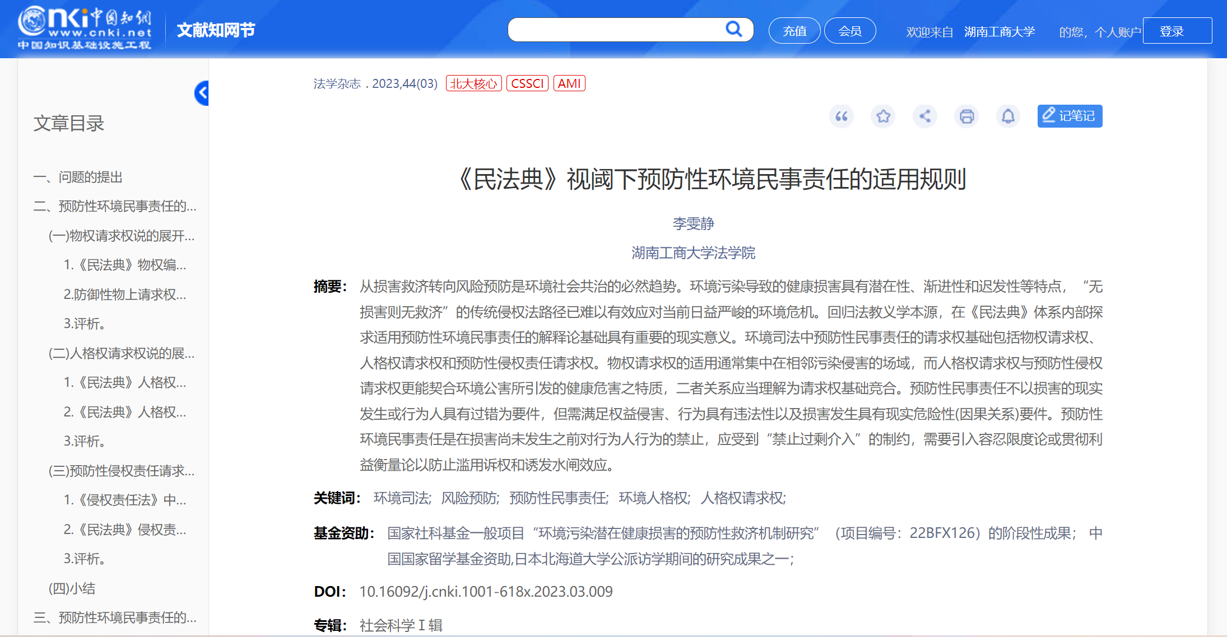This screenshot has width=1227, height=637.
Task: Click the quote citation icon
Action: coord(841,116)
